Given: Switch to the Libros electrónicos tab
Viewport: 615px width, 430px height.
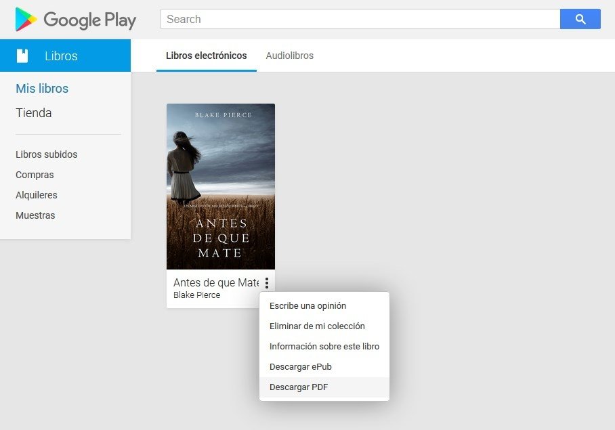Looking at the screenshot, I should pos(207,56).
